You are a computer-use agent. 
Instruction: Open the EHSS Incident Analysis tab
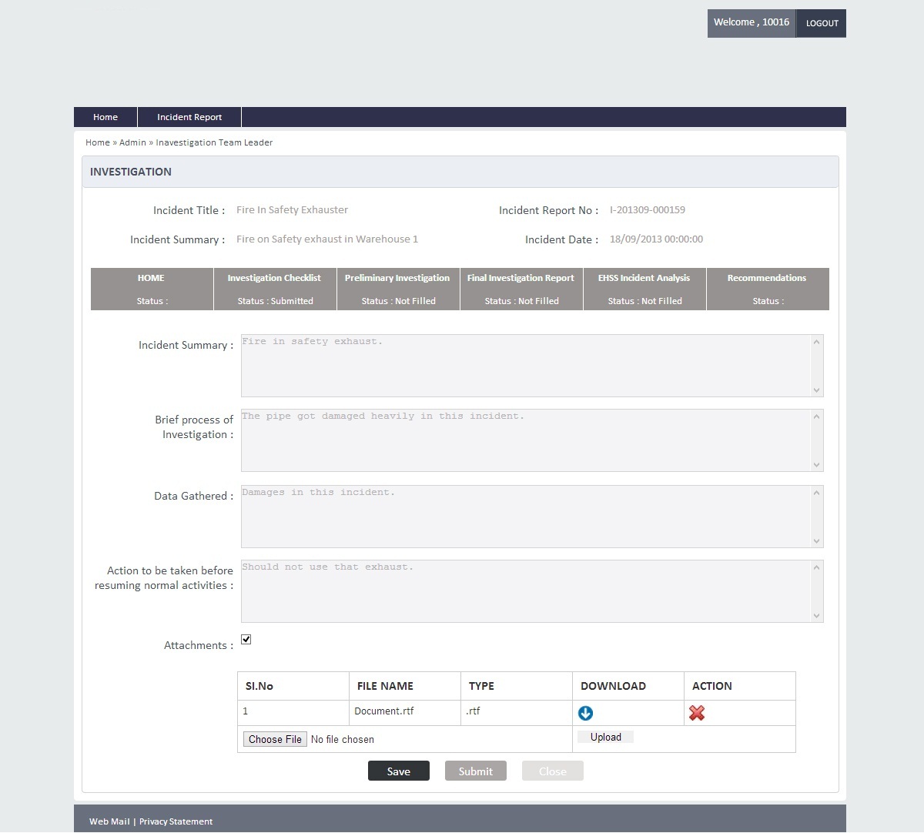tap(644, 289)
